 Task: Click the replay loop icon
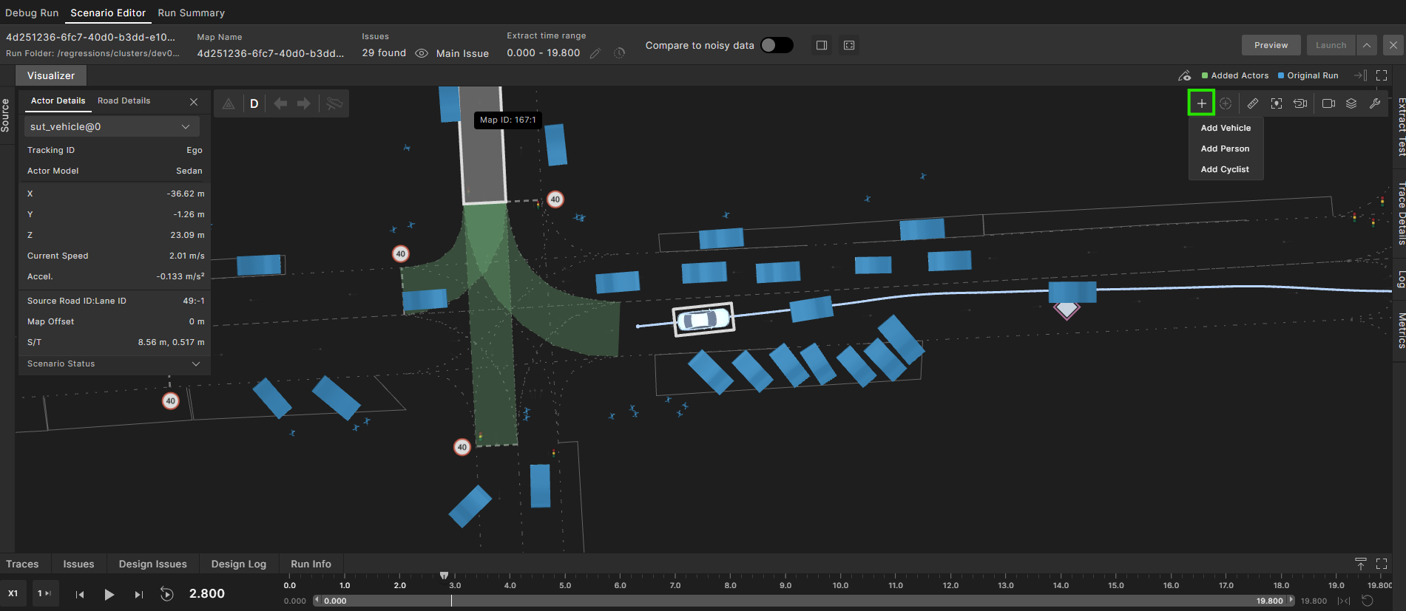[167, 594]
